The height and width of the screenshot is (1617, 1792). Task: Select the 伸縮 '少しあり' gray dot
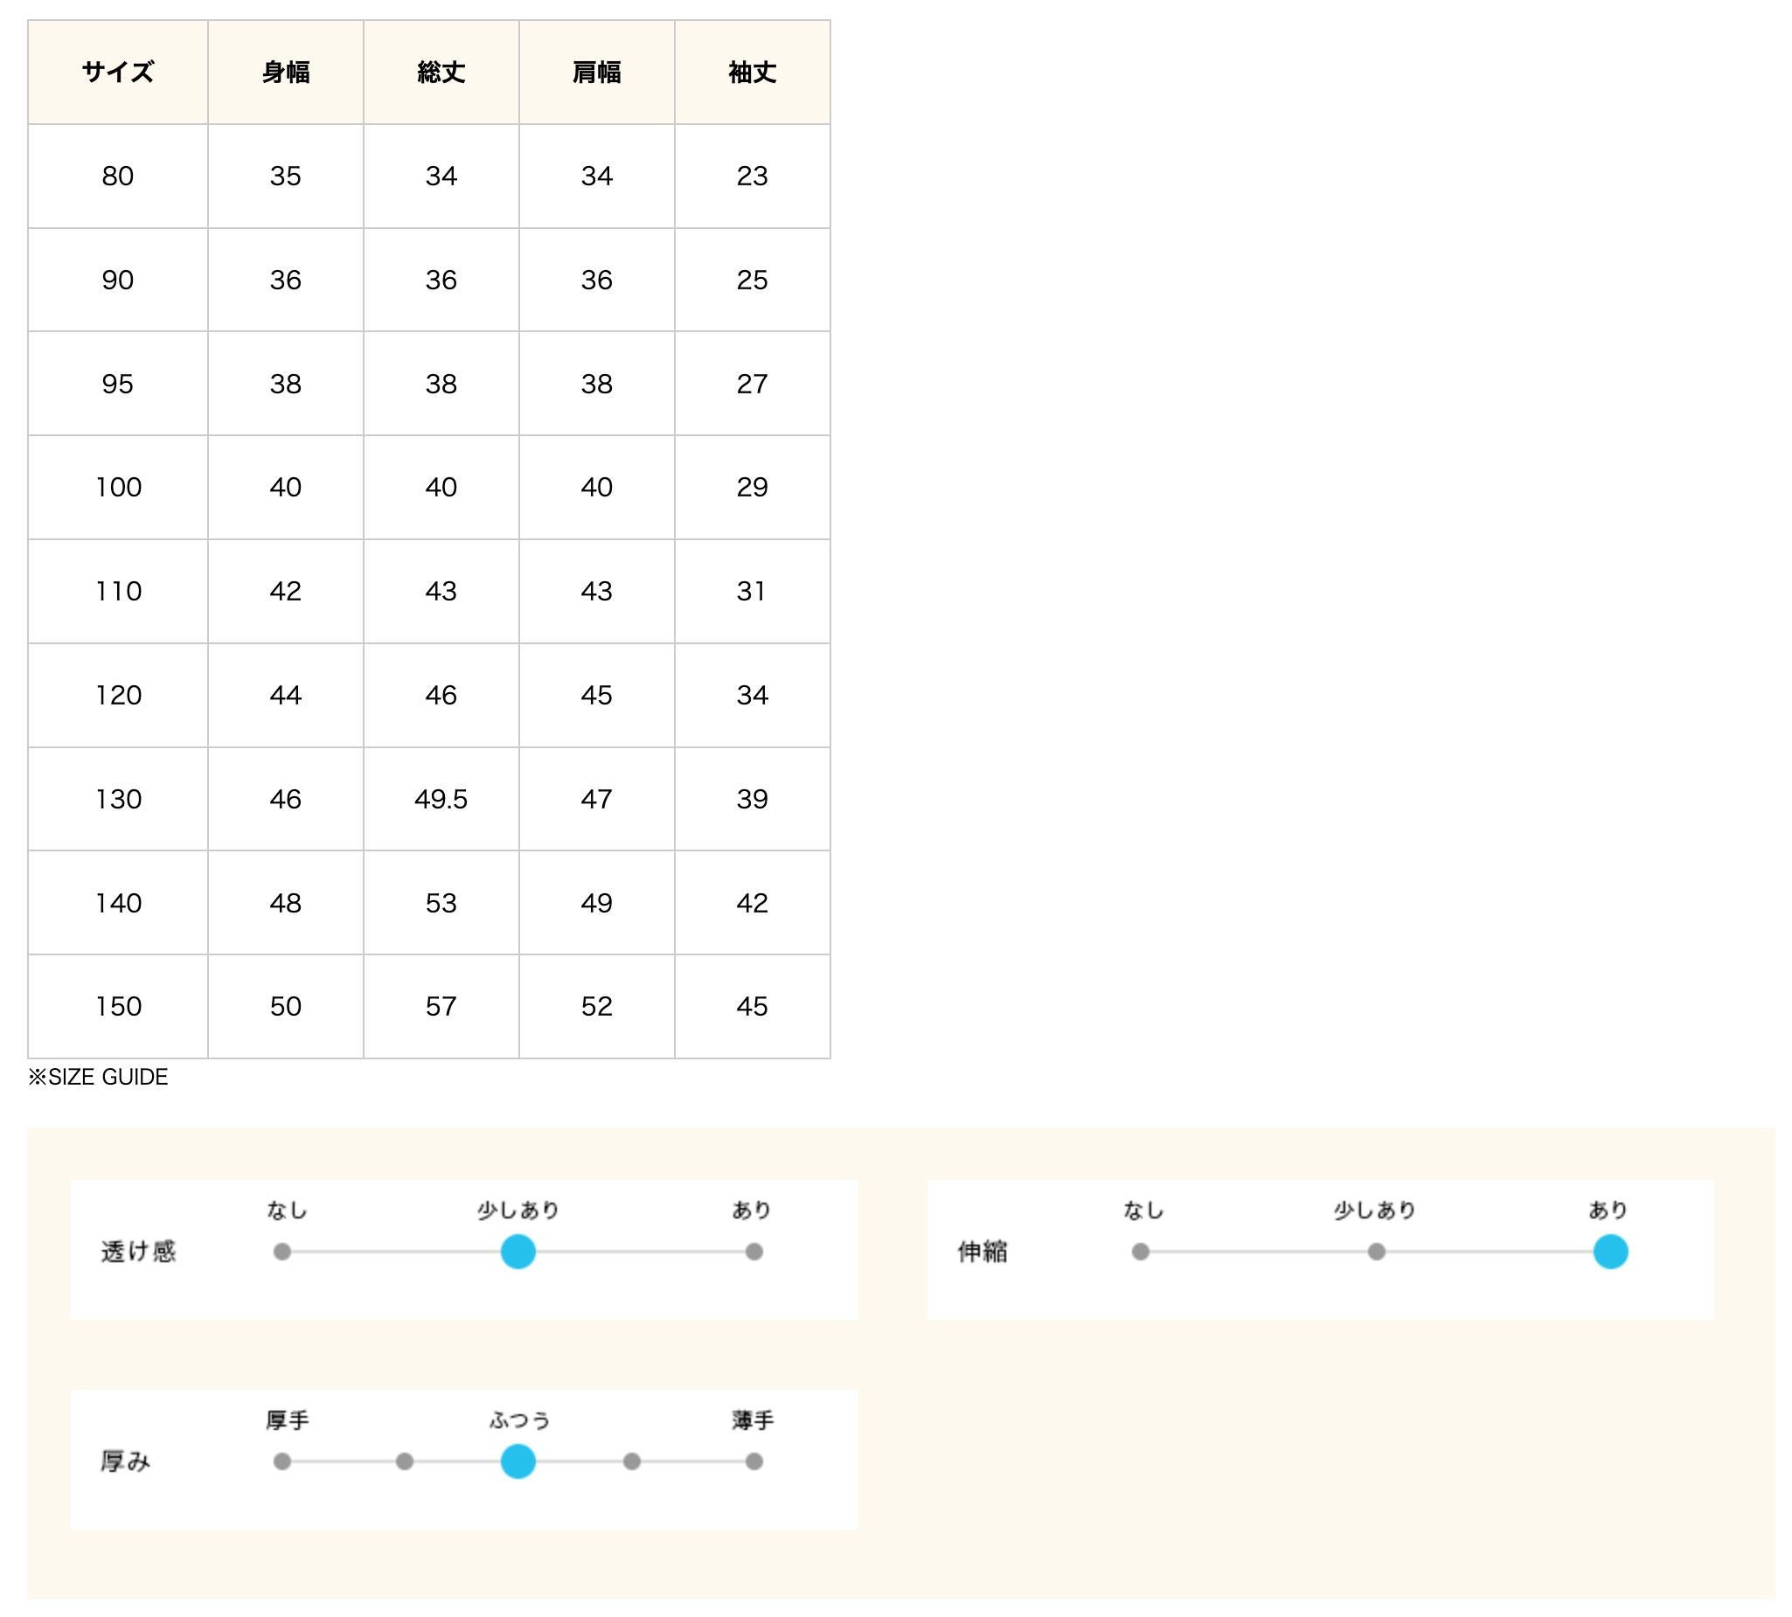(1376, 1252)
